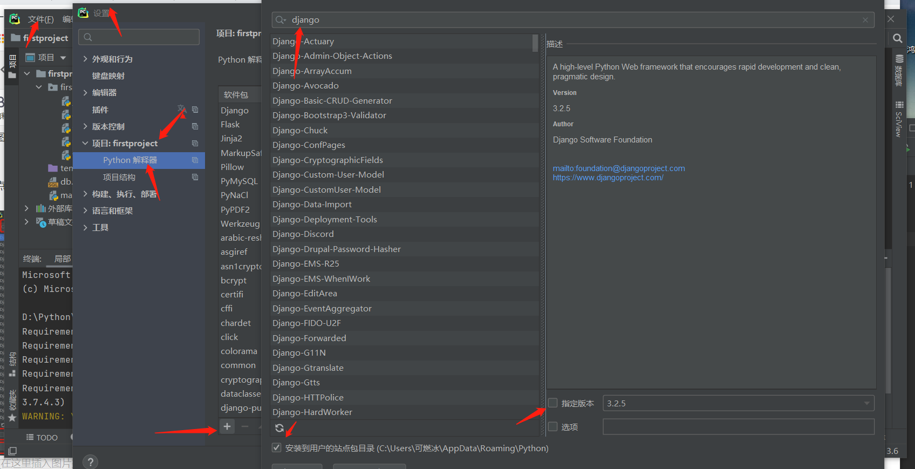Open the SciView side panel

(x=899, y=119)
